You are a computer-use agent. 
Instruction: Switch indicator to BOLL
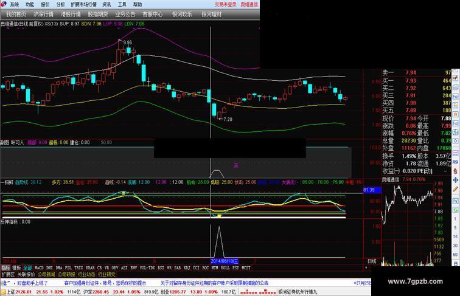225,267
